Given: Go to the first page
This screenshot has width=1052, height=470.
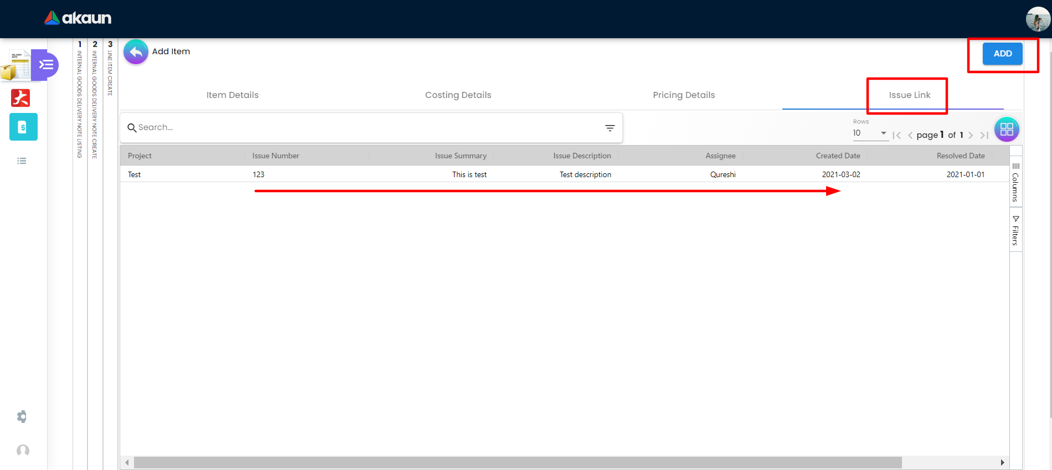Looking at the screenshot, I should (897, 135).
